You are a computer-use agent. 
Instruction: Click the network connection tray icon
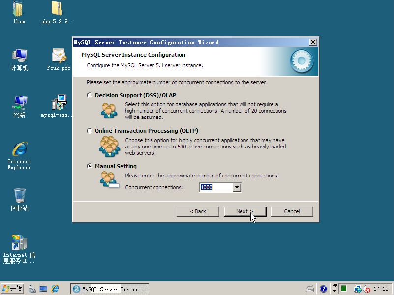pyautogui.click(x=357, y=289)
